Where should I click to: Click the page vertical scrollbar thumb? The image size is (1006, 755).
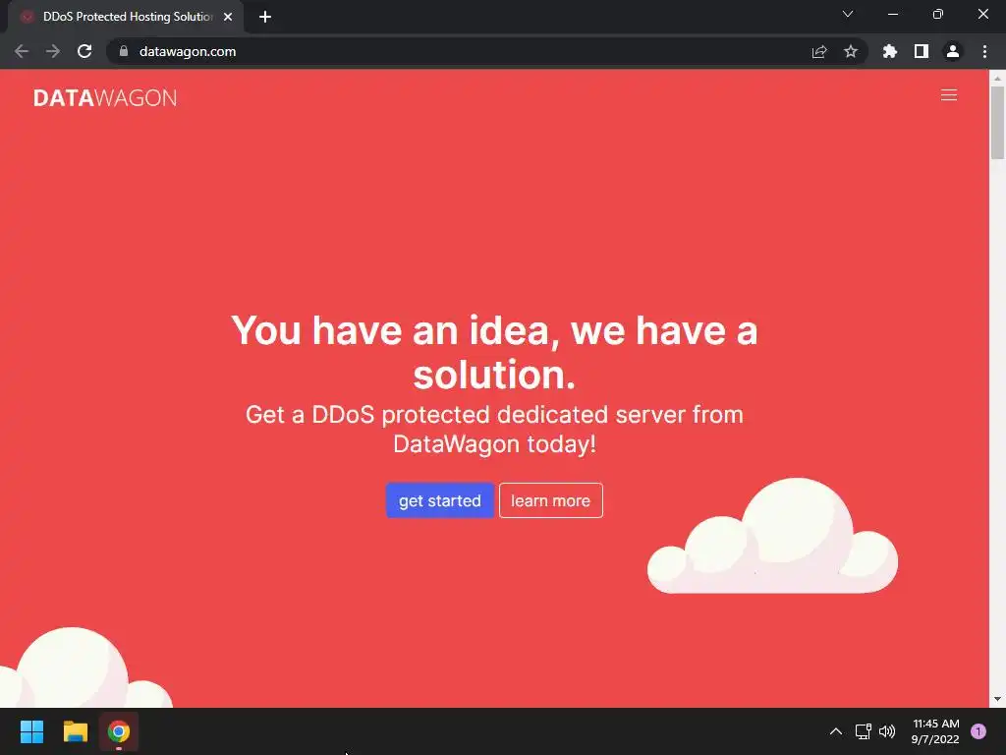[x=997, y=123]
